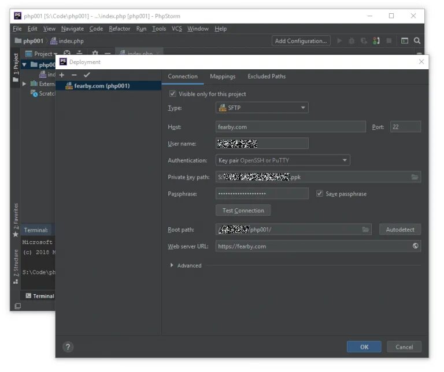The width and height of the screenshot is (444, 372).
Task: Click the Port input field
Action: click(405, 126)
